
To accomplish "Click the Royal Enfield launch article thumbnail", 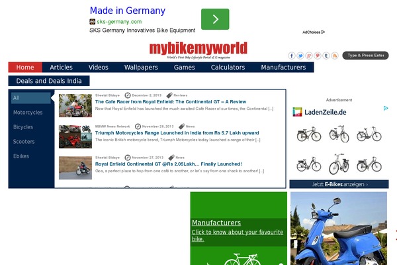I will 75,168.
